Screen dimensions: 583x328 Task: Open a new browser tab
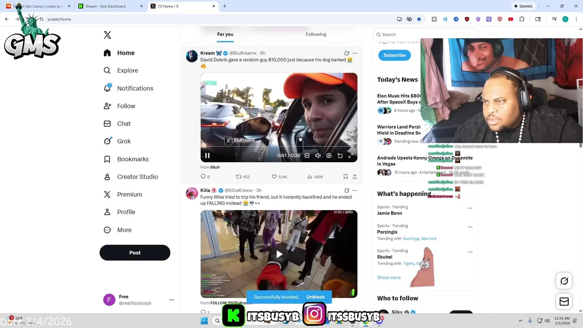click(x=225, y=6)
